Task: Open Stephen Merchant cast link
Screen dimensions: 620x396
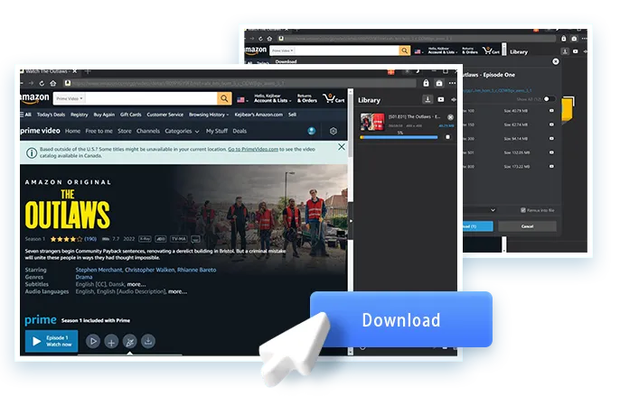Action: click(x=99, y=270)
